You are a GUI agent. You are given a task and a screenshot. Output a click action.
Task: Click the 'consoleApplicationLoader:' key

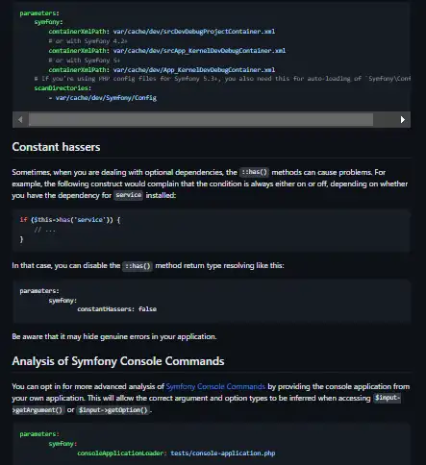[122, 453]
